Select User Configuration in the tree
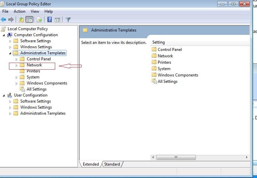Image resolution: width=257 pixels, height=178 pixels. 31,95
